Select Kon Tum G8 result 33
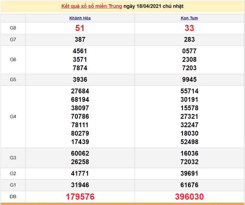The width and height of the screenshot is (245, 205). 189,28
